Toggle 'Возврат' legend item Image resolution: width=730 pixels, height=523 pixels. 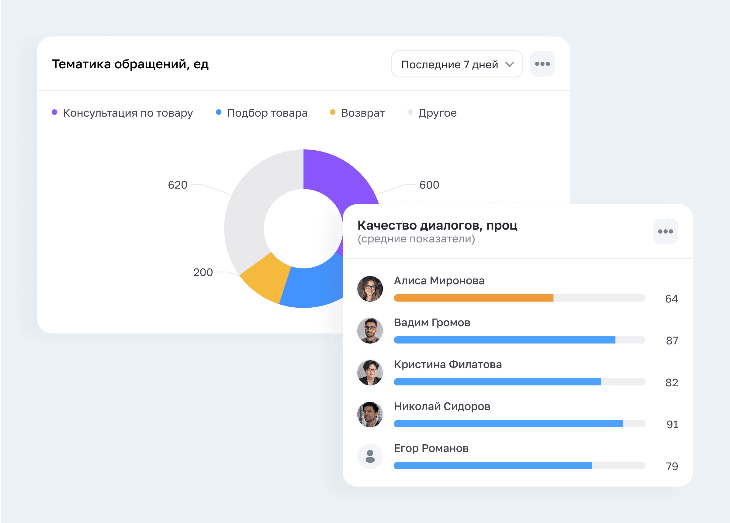(x=357, y=113)
